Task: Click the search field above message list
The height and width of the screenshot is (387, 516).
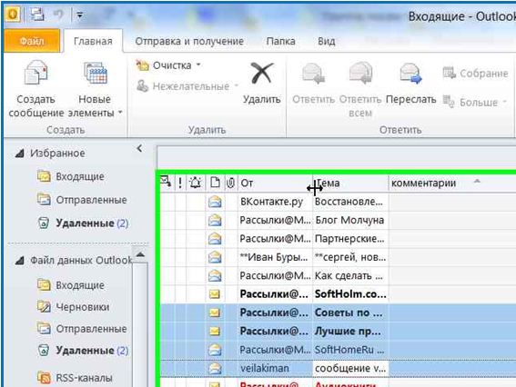Action: (x=337, y=157)
